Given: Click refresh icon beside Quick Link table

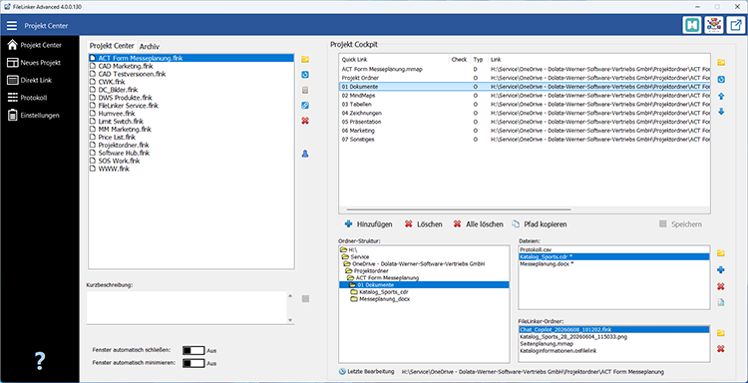Looking at the screenshot, I should (x=721, y=79).
